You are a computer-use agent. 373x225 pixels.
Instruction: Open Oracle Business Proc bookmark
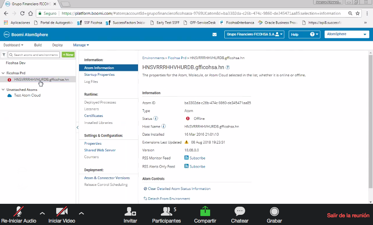click(x=278, y=22)
